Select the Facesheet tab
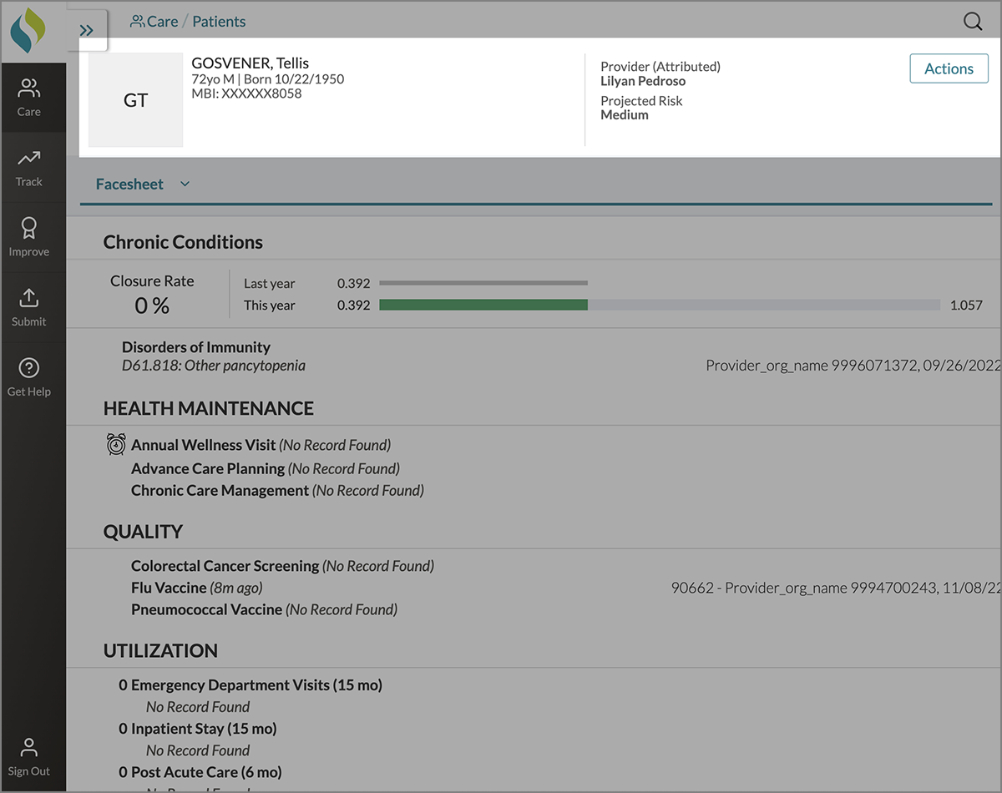This screenshot has width=1002, height=793. (129, 184)
